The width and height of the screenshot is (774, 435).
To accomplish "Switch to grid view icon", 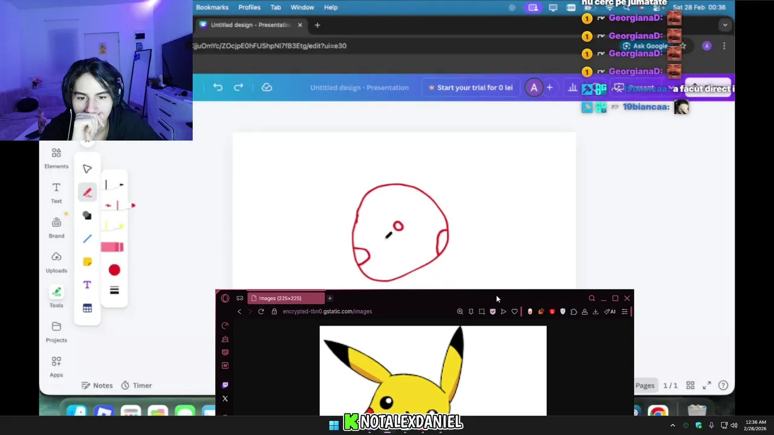I will point(691,385).
